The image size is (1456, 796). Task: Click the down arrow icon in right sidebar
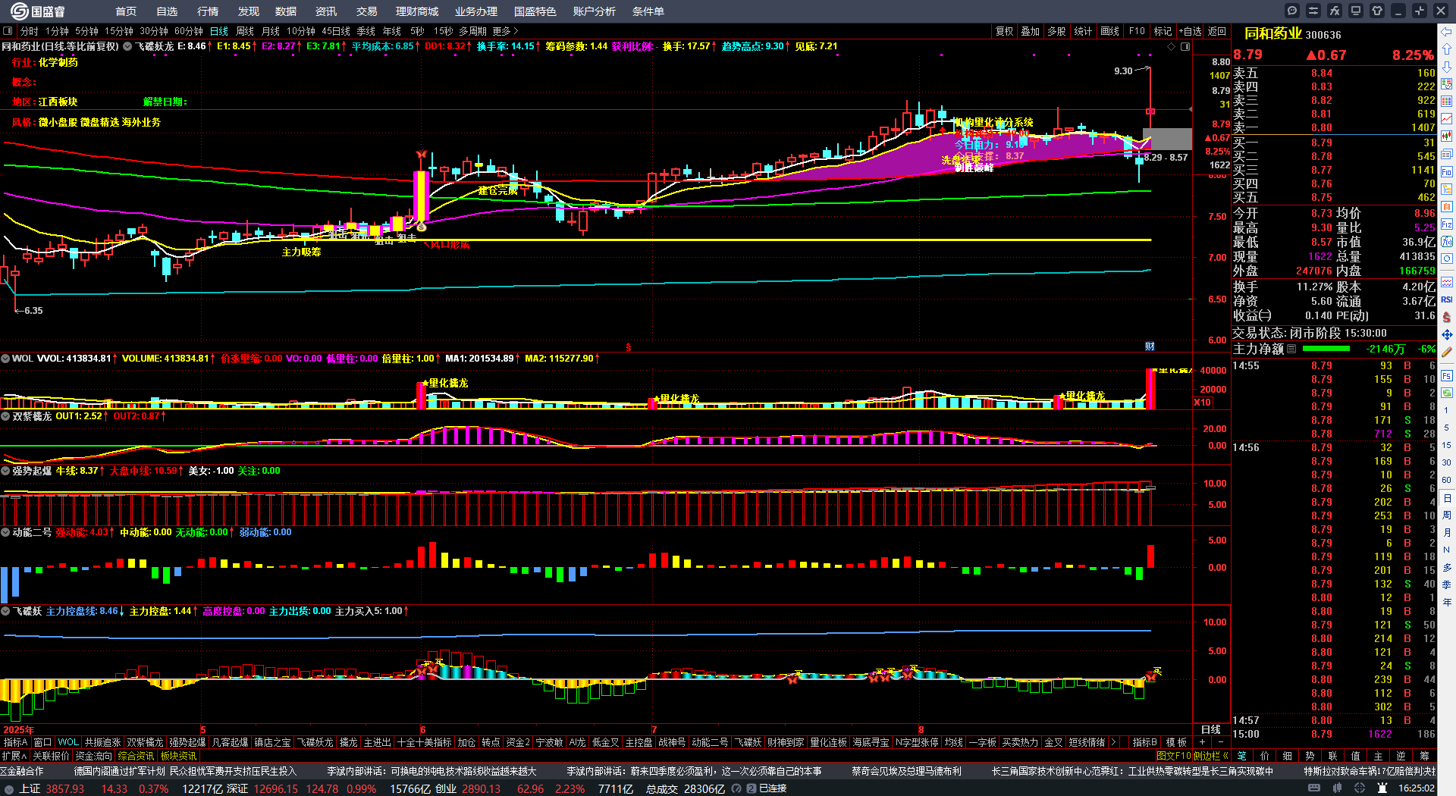1447,67
